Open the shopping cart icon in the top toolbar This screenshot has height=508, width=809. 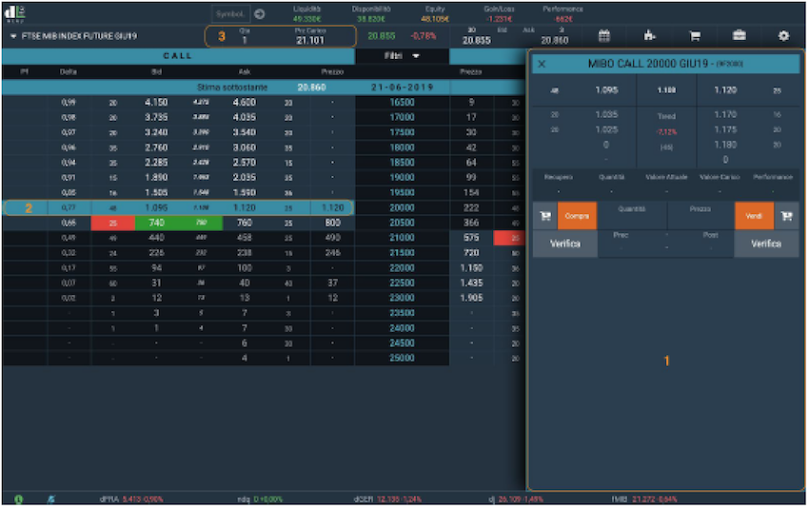[695, 35]
